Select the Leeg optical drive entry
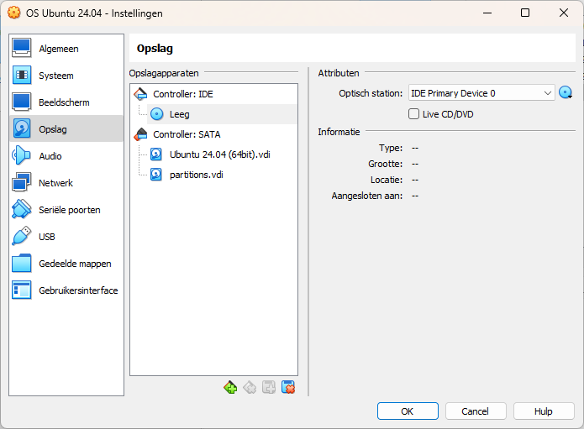Viewport: 584px width, 429px height. coord(222,114)
